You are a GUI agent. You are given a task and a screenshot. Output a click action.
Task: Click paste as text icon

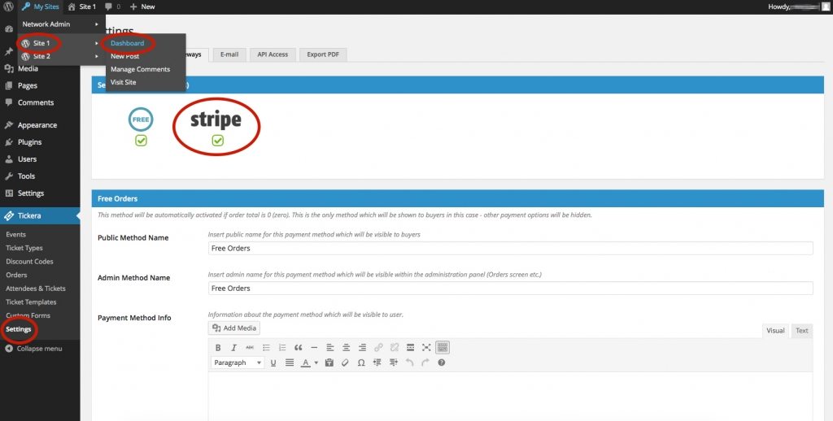[329, 362]
